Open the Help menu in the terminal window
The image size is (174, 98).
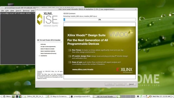[x=33, y=11]
